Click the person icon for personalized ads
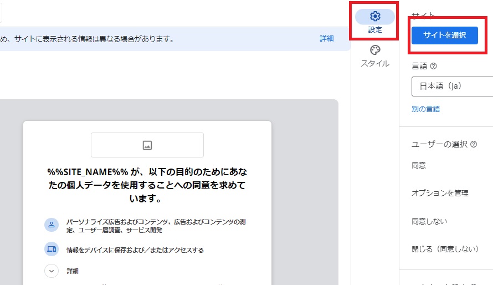This screenshot has width=493, height=285. [52, 225]
